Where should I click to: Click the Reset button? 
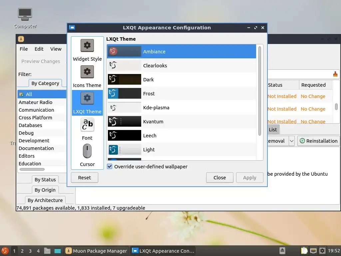84,178
